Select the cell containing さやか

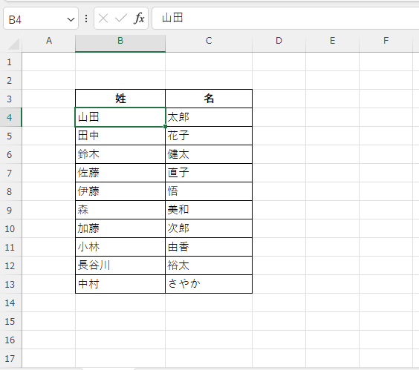(209, 285)
